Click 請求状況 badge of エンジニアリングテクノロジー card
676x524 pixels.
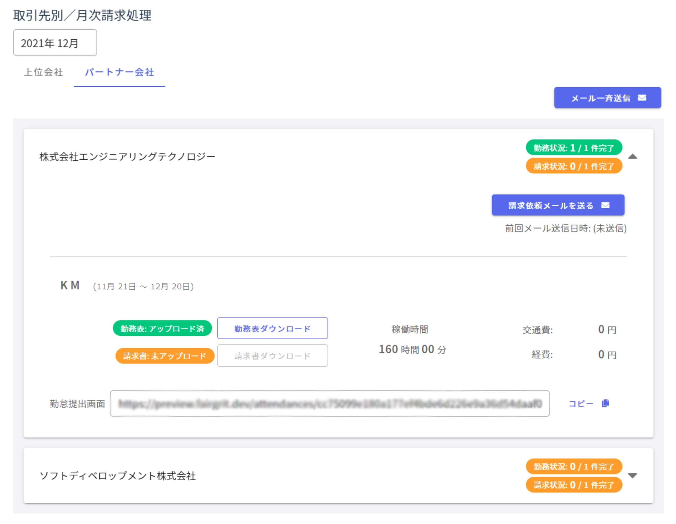coord(574,166)
